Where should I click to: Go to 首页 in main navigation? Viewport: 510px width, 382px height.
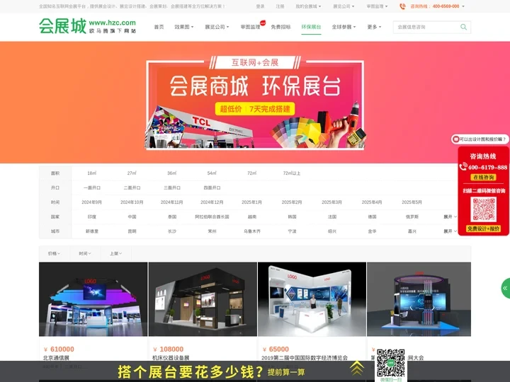pyautogui.click(x=159, y=27)
